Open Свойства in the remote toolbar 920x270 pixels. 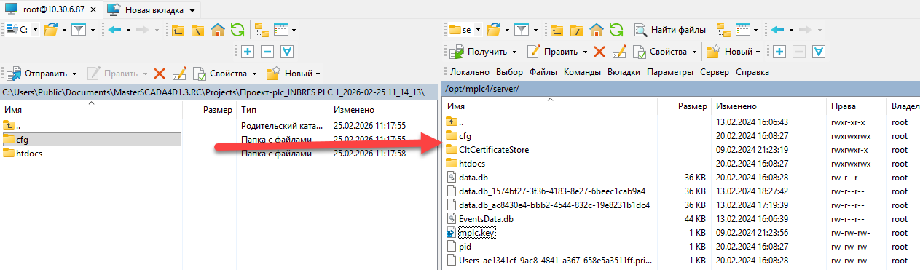click(x=660, y=52)
